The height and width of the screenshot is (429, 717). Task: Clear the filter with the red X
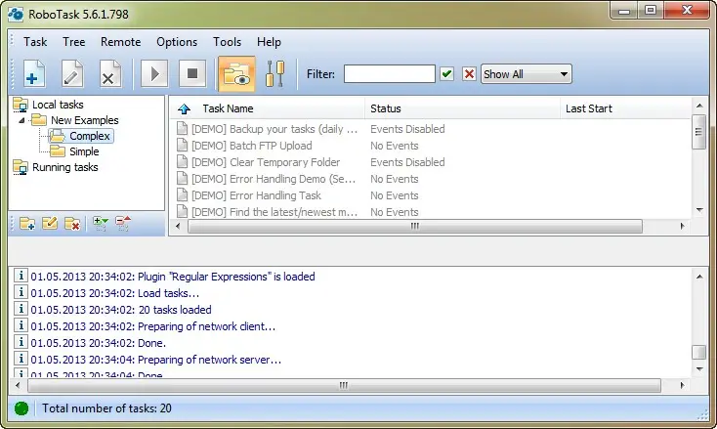point(469,73)
